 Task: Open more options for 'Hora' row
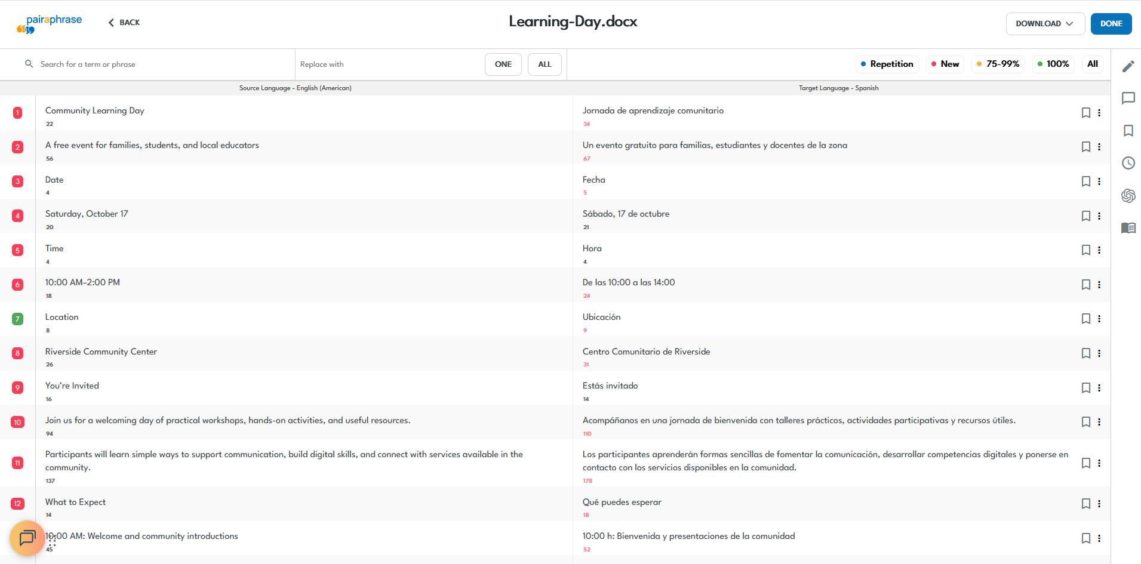(1099, 250)
